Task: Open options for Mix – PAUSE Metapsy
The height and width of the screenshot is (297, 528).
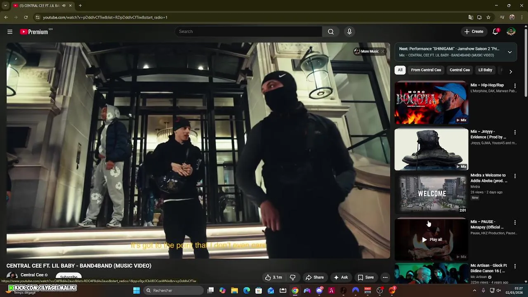Action: [x=515, y=223]
